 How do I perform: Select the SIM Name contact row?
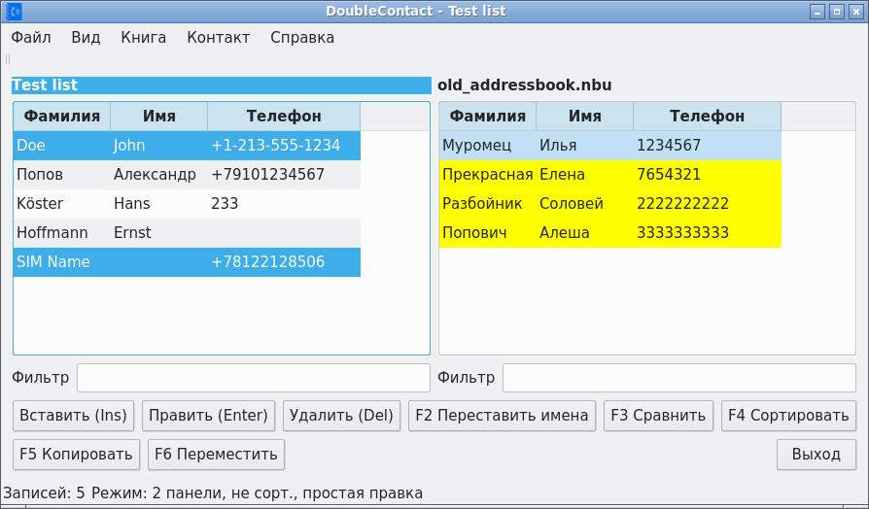[x=187, y=262]
